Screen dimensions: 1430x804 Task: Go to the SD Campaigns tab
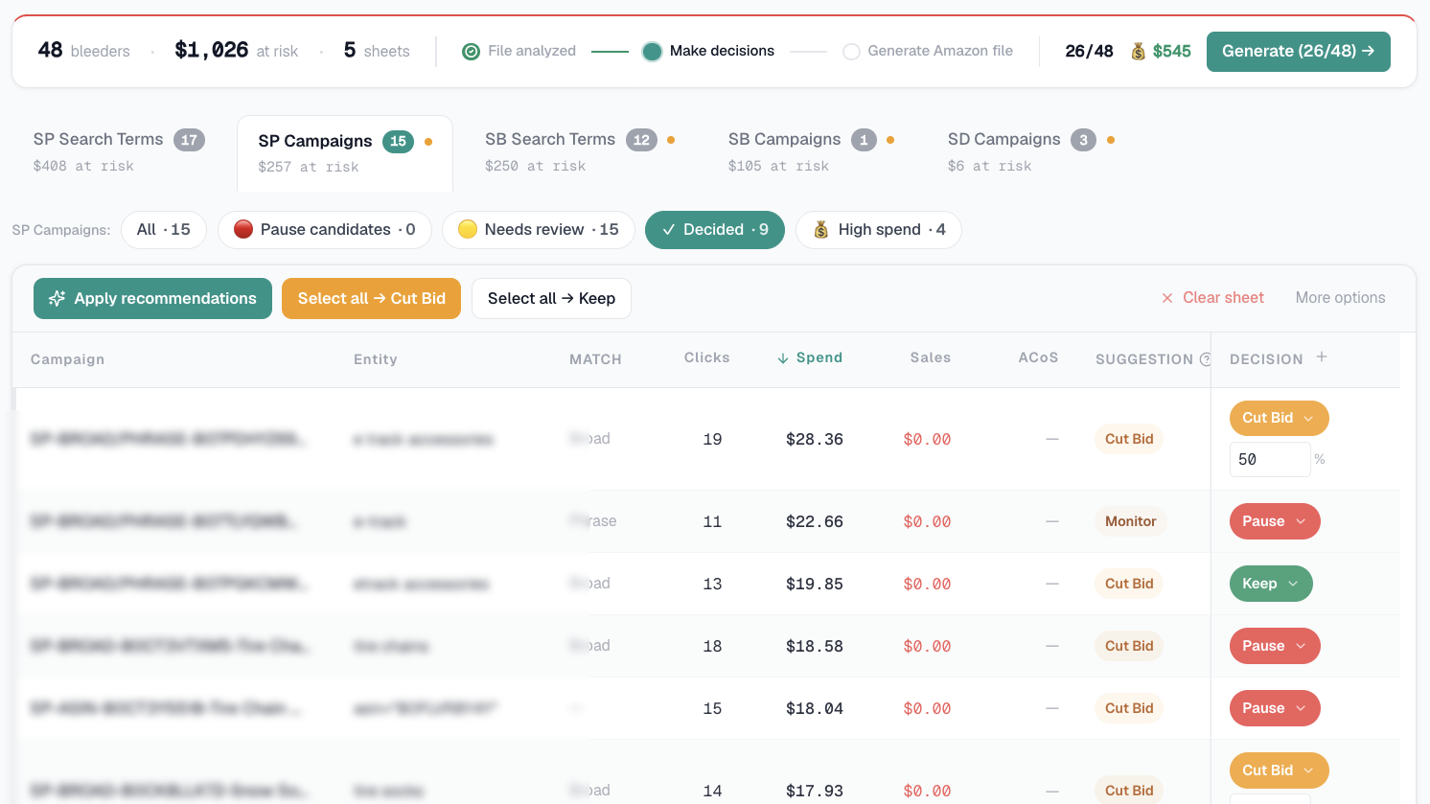[x=1031, y=151]
